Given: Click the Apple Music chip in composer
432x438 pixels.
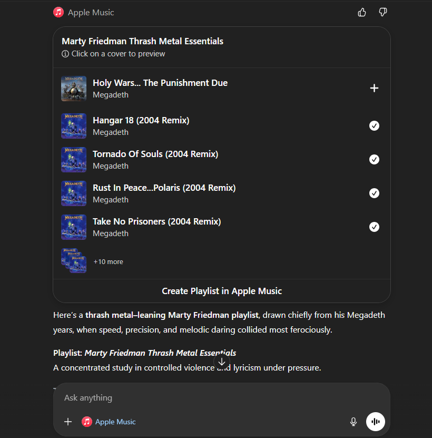Looking at the screenshot, I should (109, 422).
